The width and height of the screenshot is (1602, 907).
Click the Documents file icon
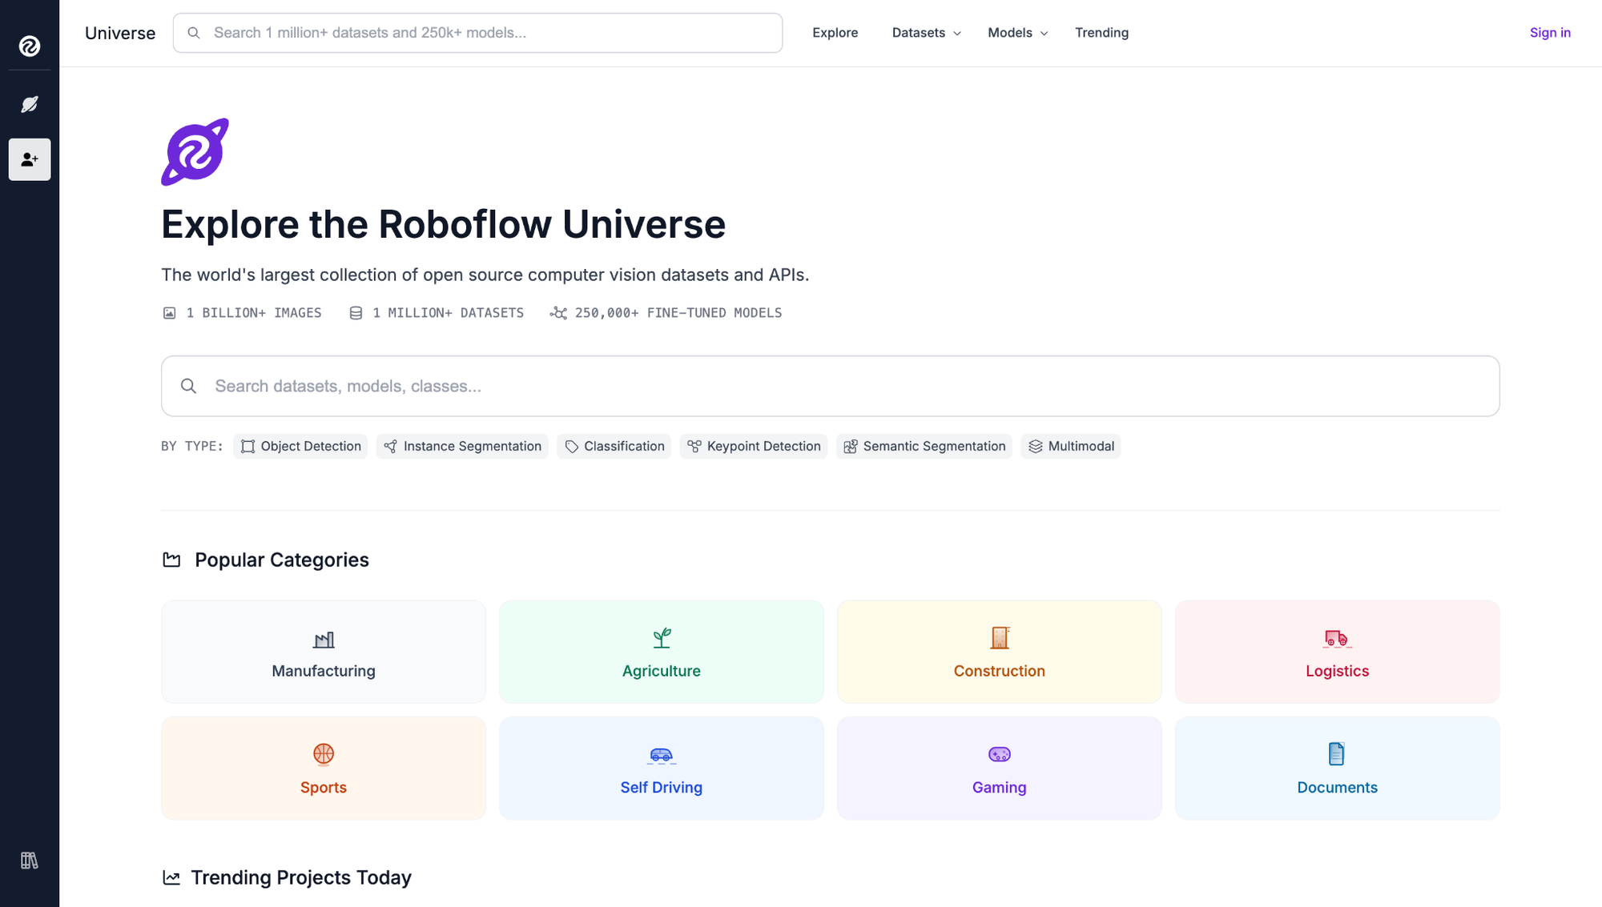pyautogui.click(x=1337, y=754)
